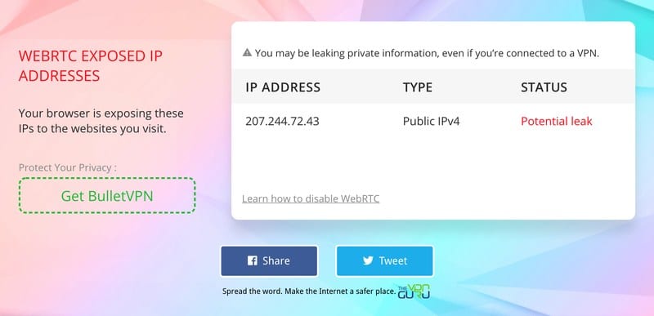
Task: Click the STATUS column header
Action: pos(544,87)
